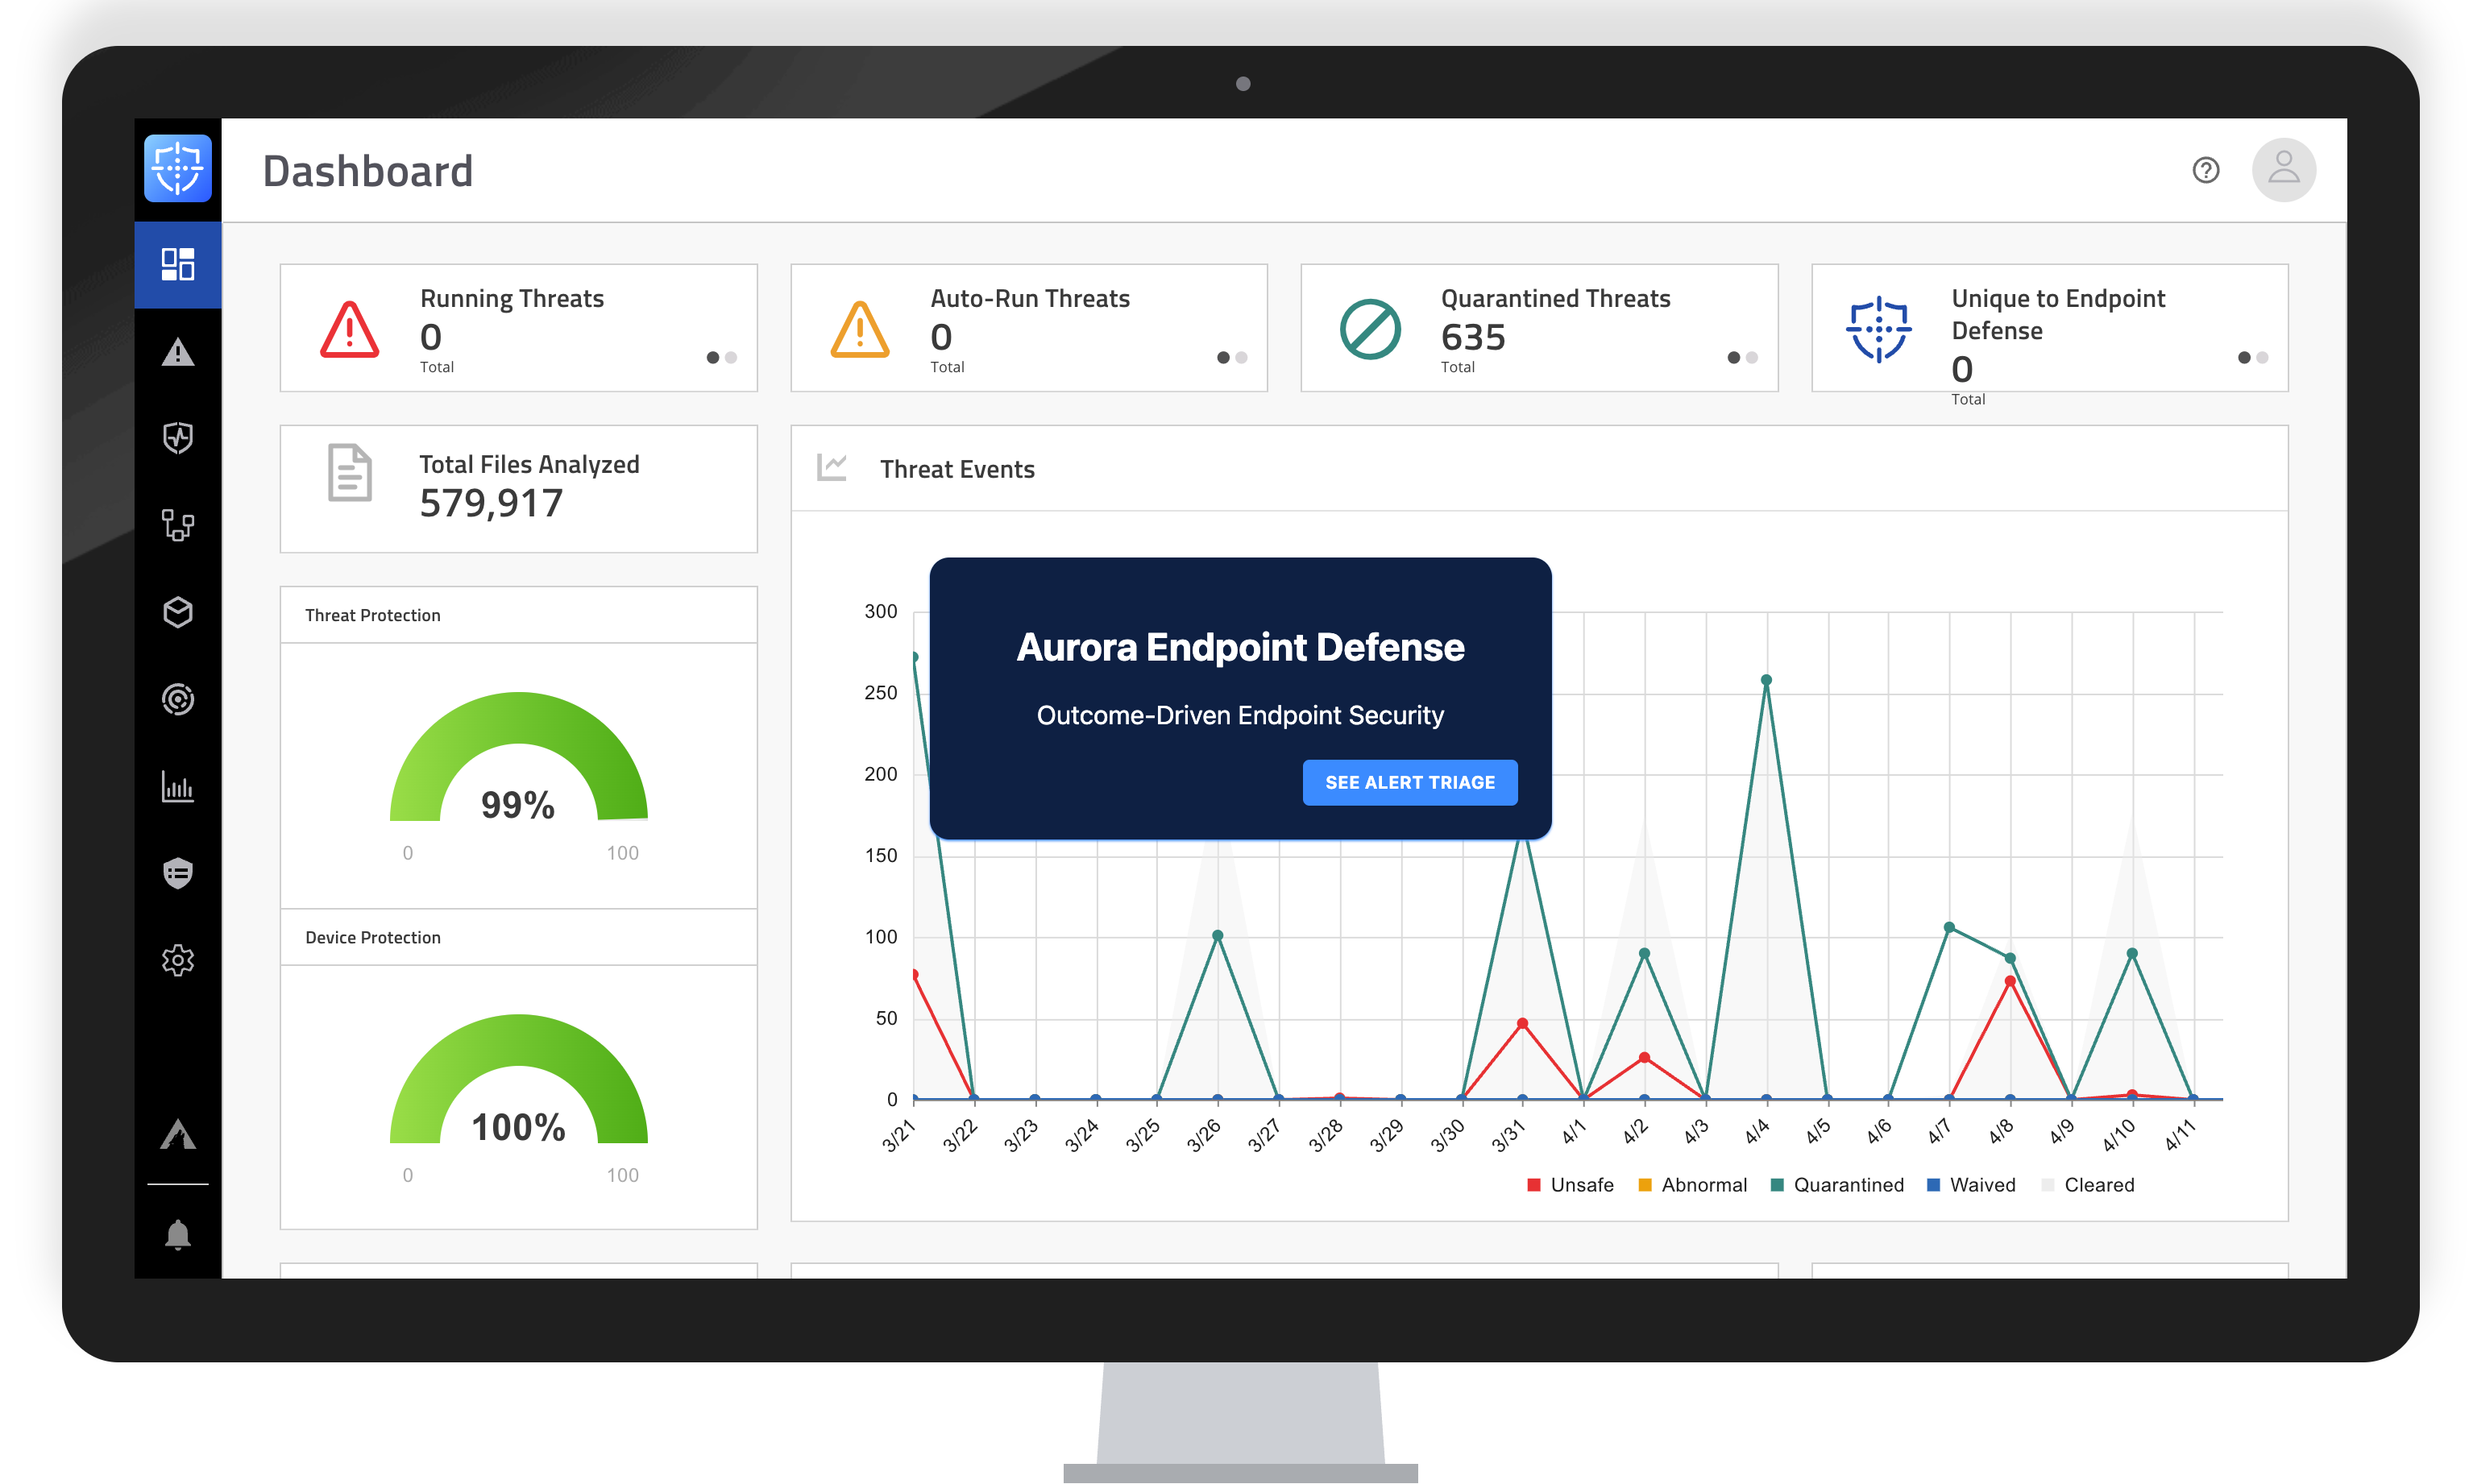Viewport: 2469px width, 1484px height.
Task: Open the threats warning triangle sidebar icon
Action: [x=178, y=352]
